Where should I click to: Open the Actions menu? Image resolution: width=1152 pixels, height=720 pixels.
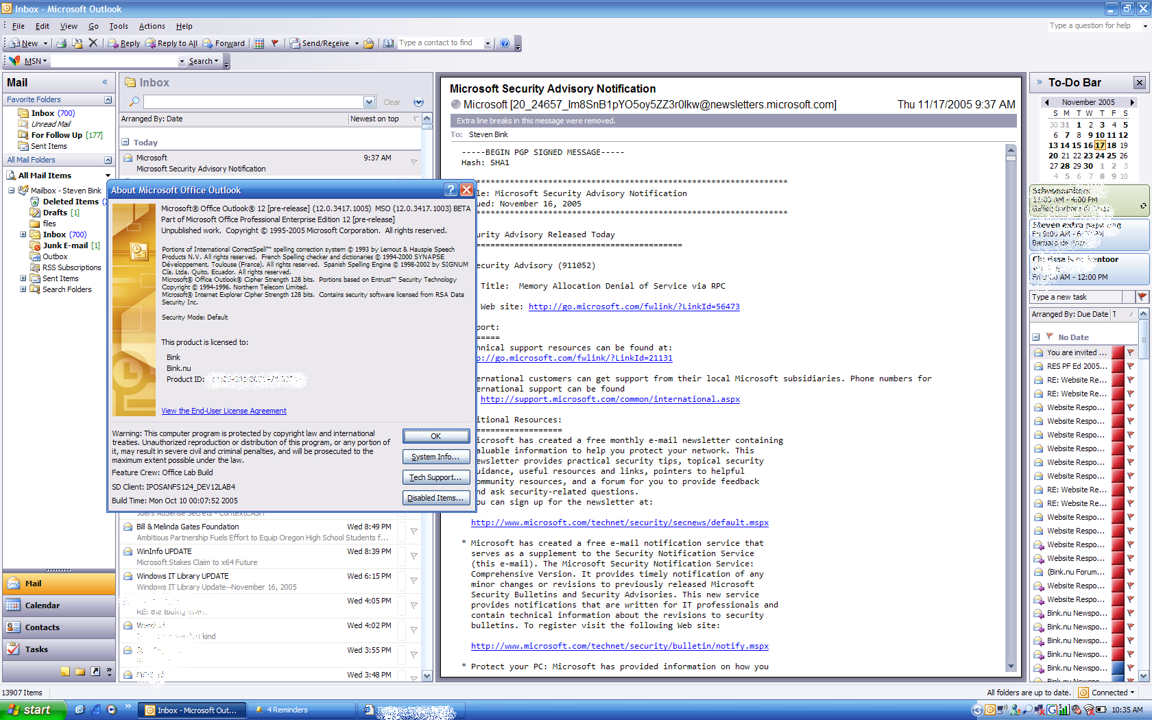pyautogui.click(x=152, y=26)
